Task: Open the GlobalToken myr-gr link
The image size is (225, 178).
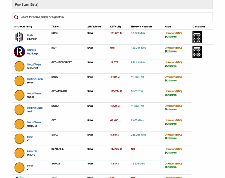Action: pyautogui.click(x=34, y=93)
